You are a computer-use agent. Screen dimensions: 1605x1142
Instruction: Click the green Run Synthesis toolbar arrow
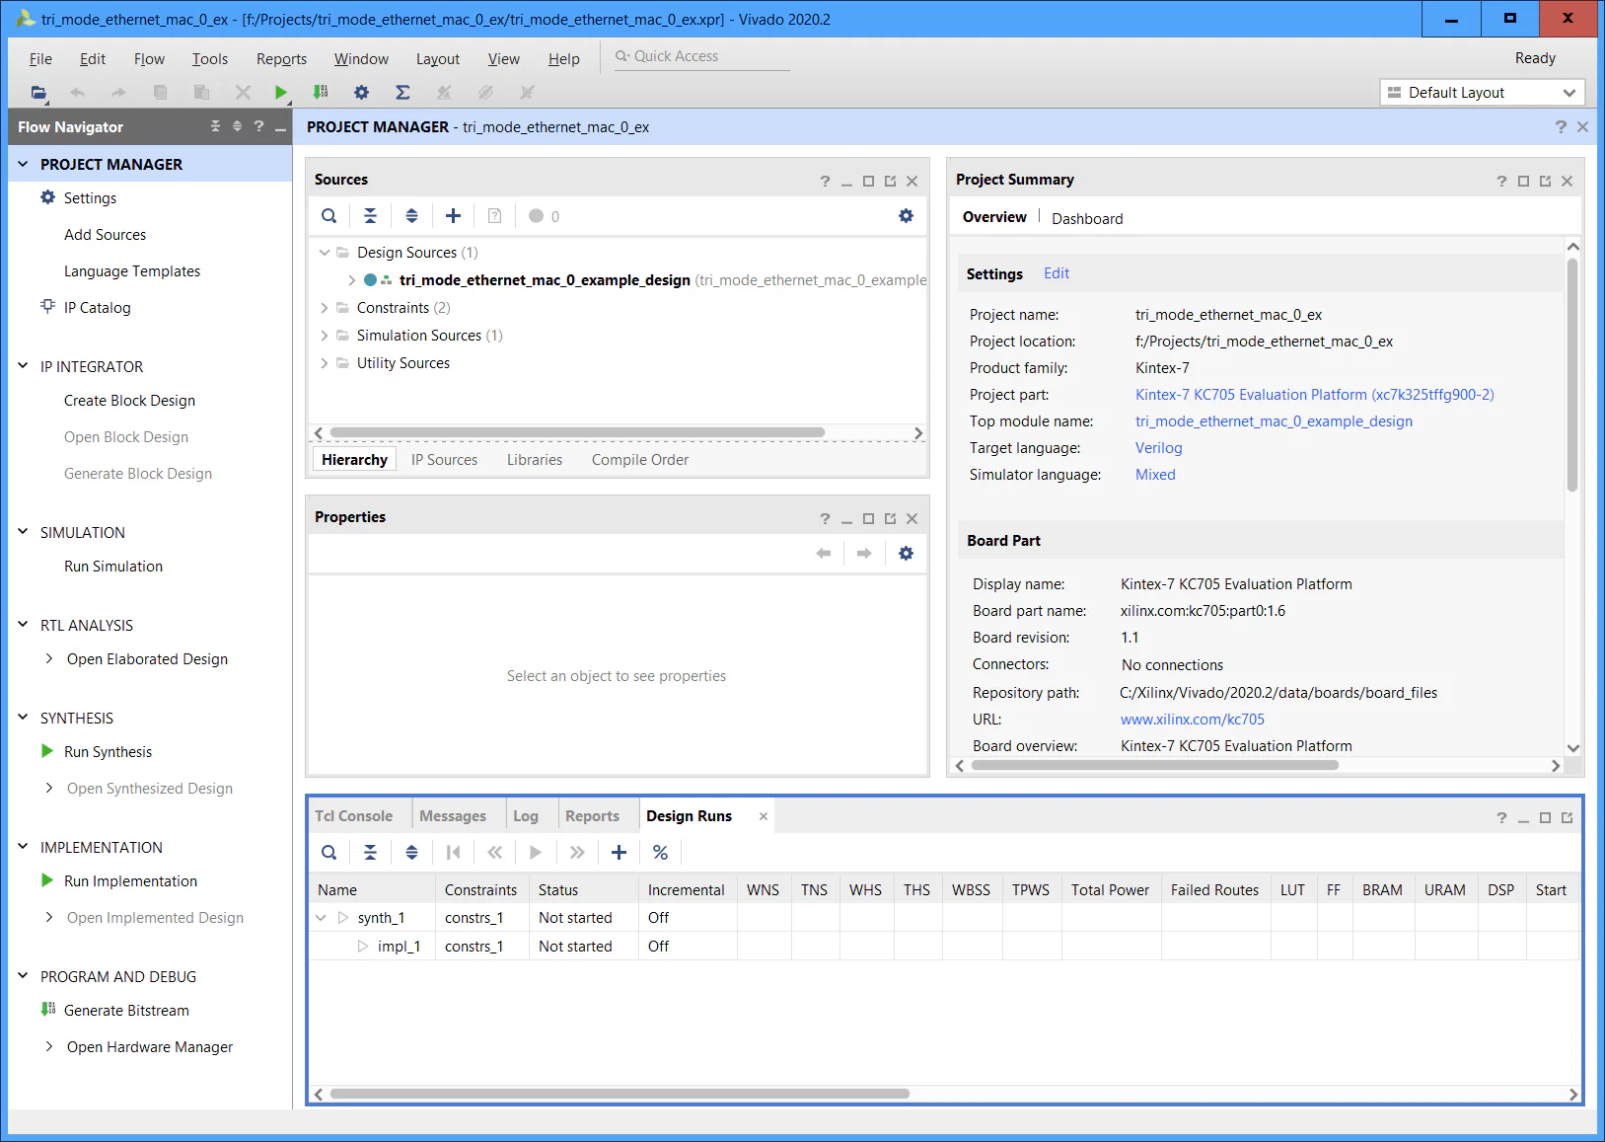[x=281, y=93]
